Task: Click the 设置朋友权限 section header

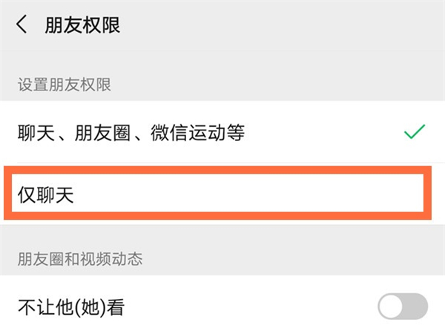Action: [64, 85]
